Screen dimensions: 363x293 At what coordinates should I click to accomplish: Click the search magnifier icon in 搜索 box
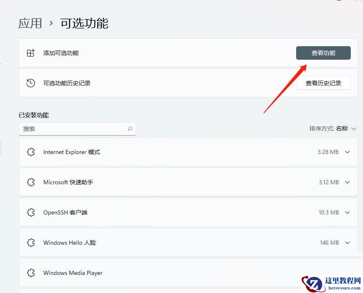[x=130, y=128]
